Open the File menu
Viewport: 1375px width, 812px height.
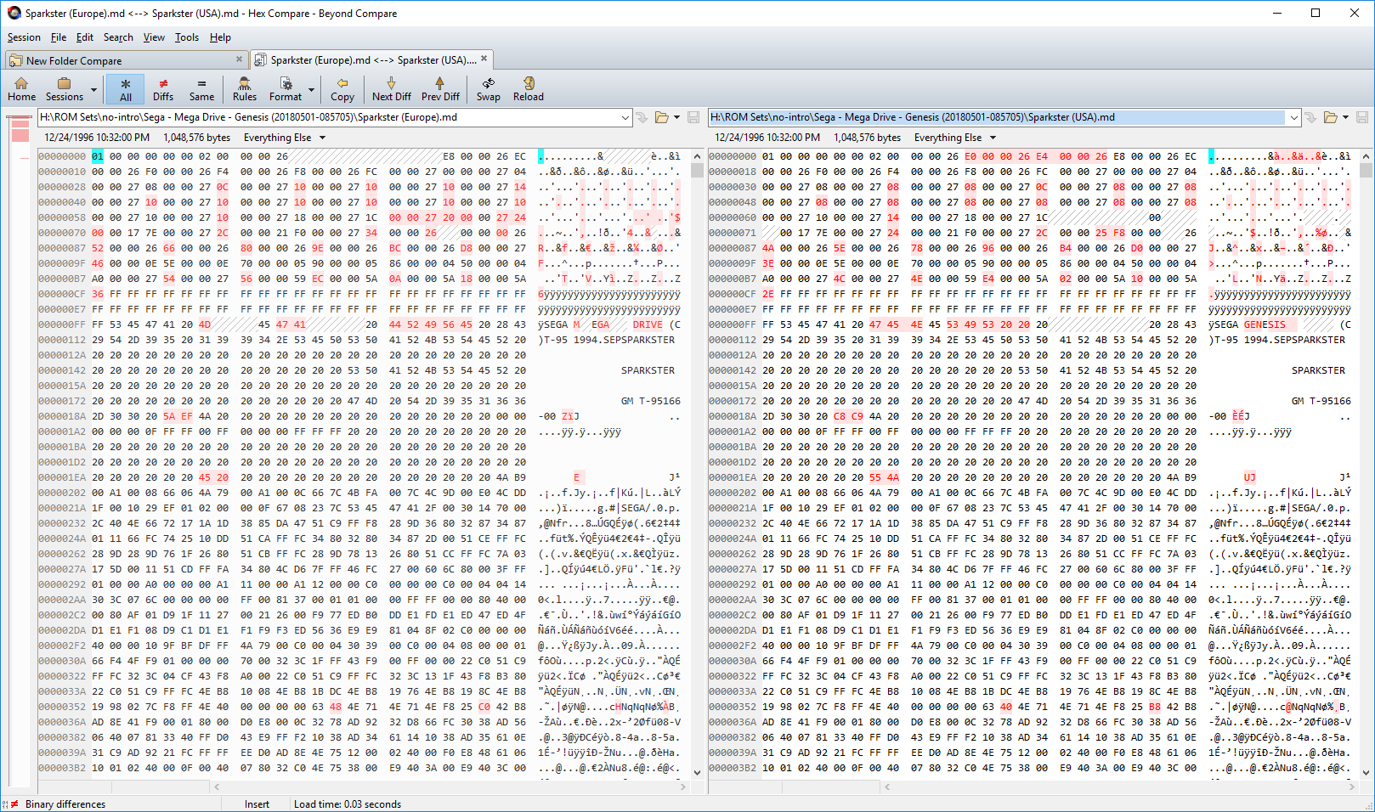click(59, 37)
